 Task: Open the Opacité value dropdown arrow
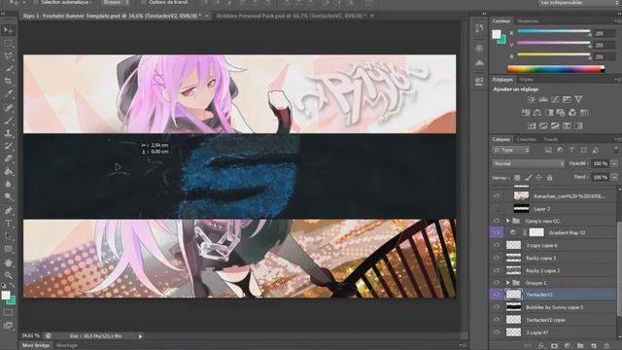[x=614, y=163]
